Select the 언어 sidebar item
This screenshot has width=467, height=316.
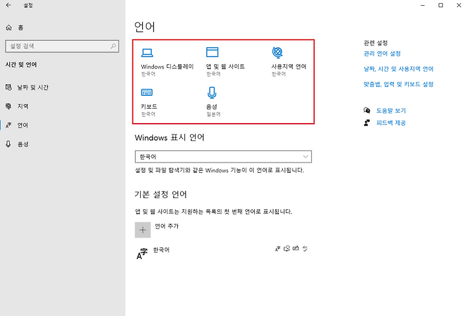[x=62, y=125]
